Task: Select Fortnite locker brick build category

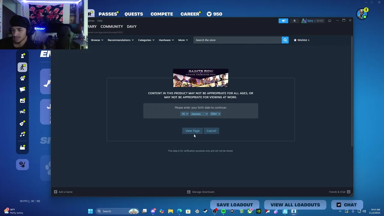Action: point(22,147)
